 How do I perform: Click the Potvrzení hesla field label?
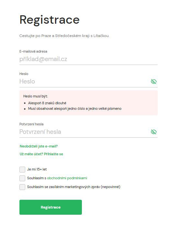pyautogui.click(x=31, y=124)
